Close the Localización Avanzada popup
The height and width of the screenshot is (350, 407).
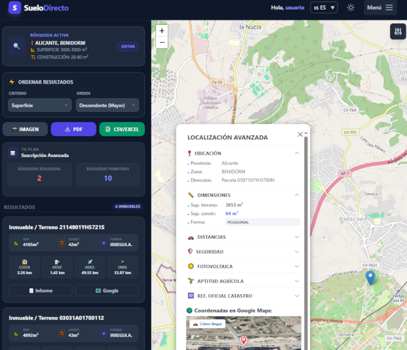[300, 135]
